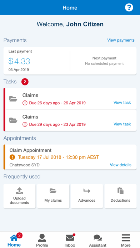This screenshot has width=140, height=248.
Task: Tap the orange alert icon on Claim Appointment
Action: 12,157
